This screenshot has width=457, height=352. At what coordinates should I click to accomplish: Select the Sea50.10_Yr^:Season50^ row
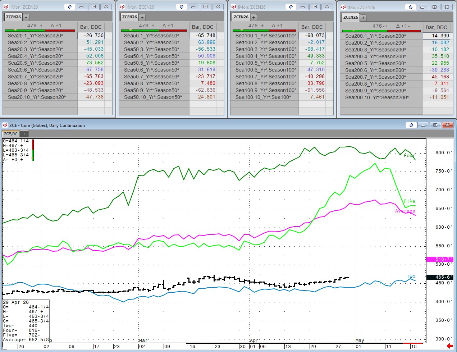[153, 97]
